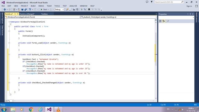Click the Open File toolbar icon
Screen dimensions: 199x112
coord(19,10)
